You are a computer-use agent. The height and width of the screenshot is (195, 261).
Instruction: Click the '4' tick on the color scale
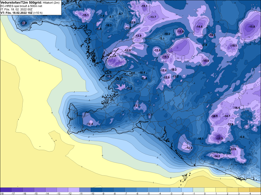(250, 193)
